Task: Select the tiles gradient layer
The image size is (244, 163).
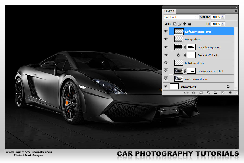Action: pos(201,39)
